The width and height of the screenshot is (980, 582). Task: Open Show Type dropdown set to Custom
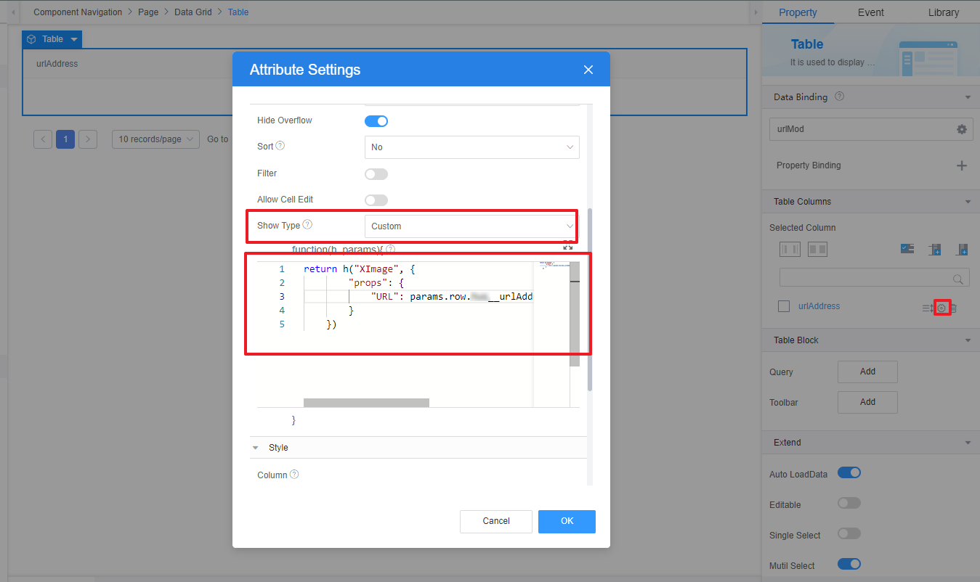472,226
